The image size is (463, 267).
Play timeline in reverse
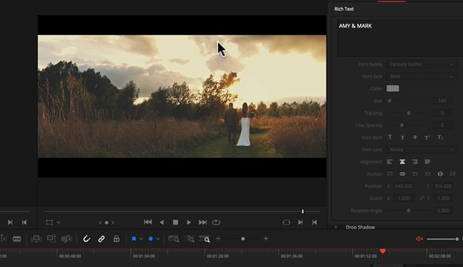(161, 222)
